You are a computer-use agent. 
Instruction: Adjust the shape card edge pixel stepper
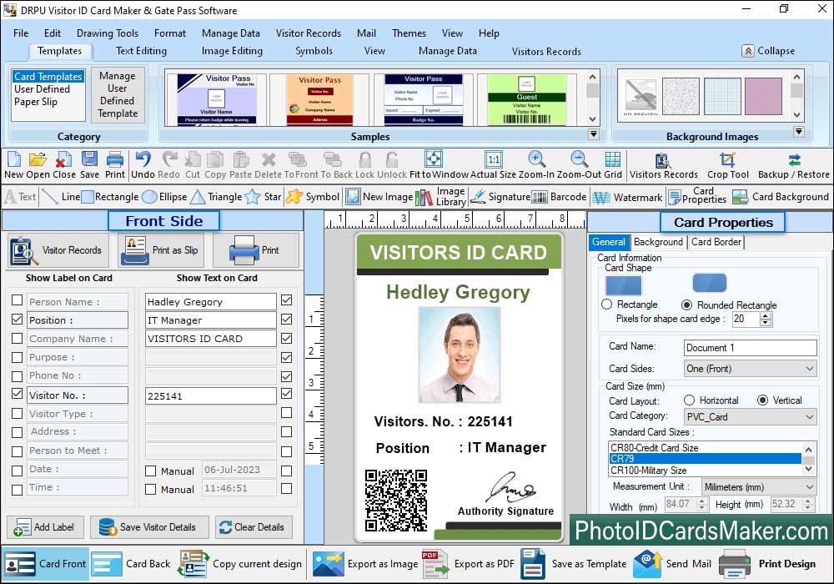[x=766, y=320]
